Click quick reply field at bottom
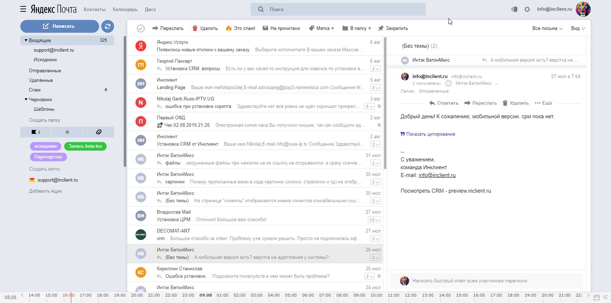 [x=487, y=281]
